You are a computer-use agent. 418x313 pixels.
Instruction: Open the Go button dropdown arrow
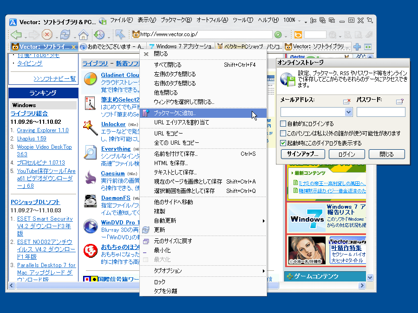[x=286, y=36]
